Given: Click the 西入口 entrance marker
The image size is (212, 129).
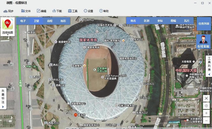Looking at the screenshot, I should [31, 77].
